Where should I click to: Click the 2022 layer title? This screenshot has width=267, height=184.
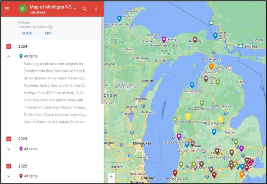point(23,166)
